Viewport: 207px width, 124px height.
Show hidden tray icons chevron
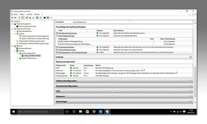[x=171, y=112]
